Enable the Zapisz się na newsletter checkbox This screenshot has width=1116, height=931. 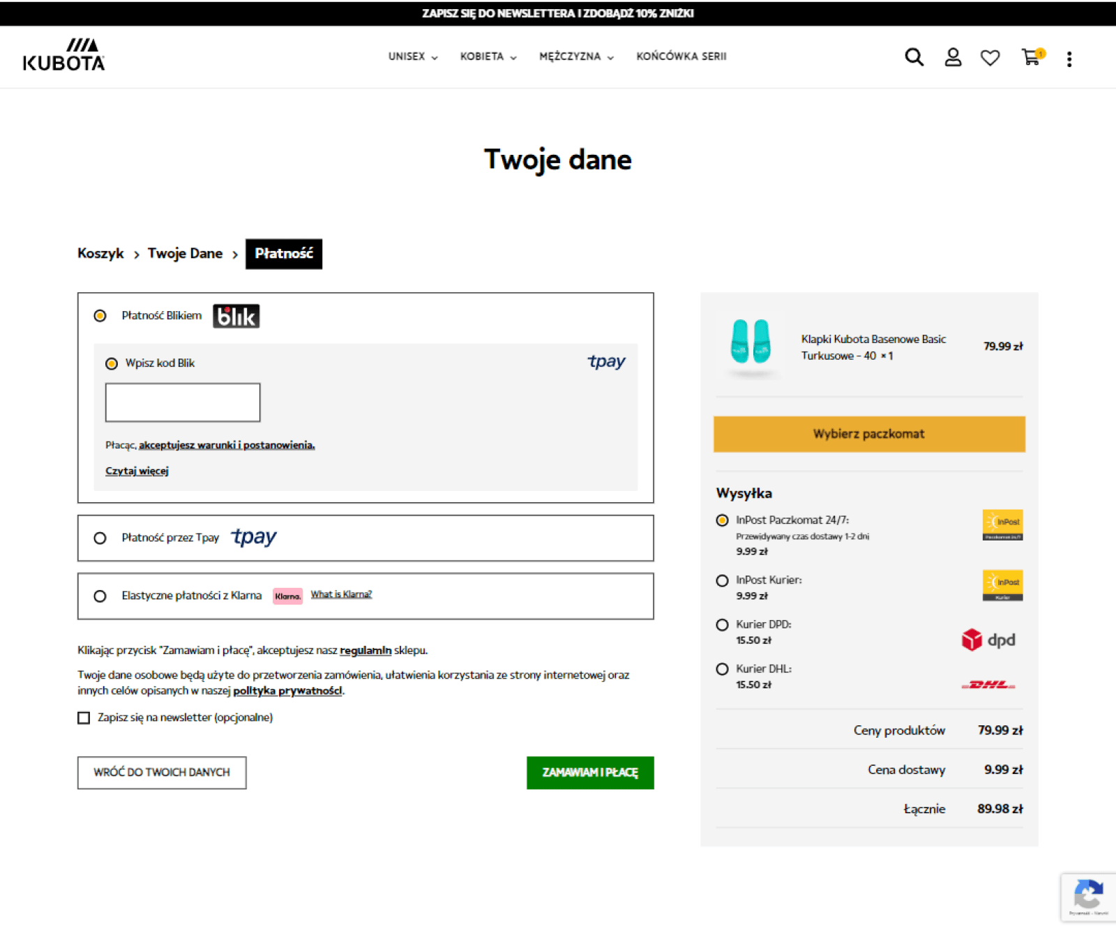coord(84,717)
